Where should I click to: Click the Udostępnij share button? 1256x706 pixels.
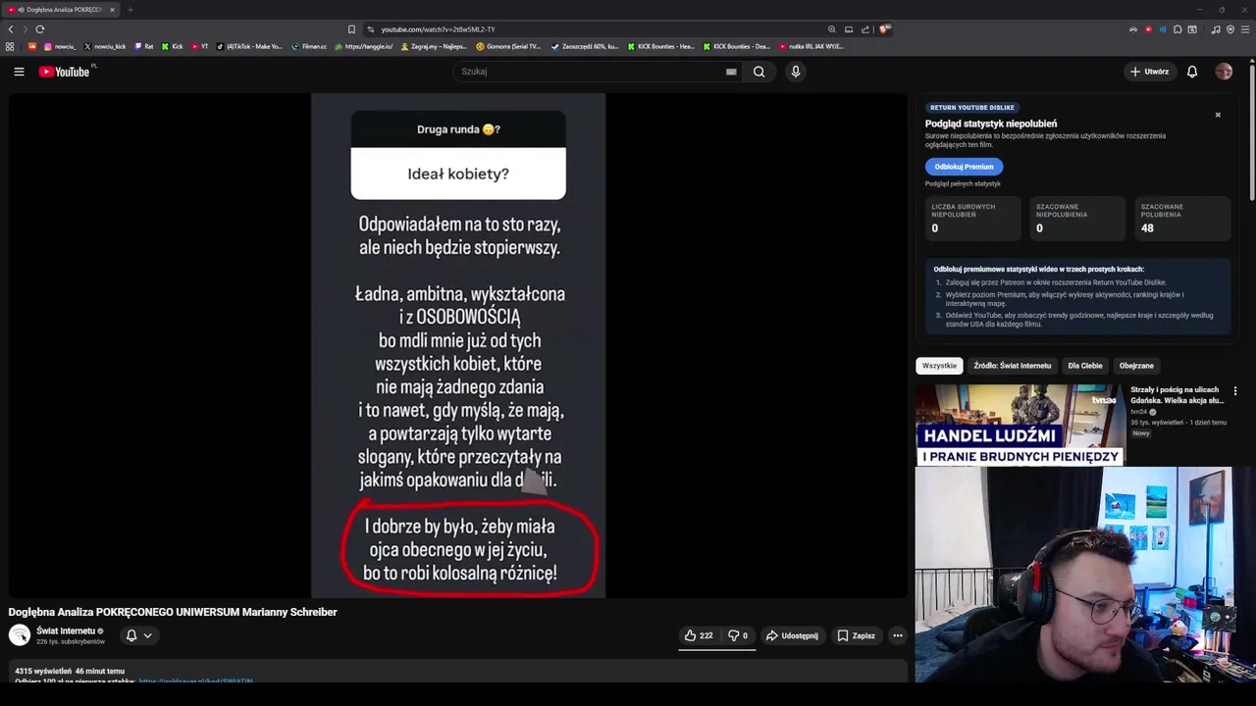tap(792, 635)
